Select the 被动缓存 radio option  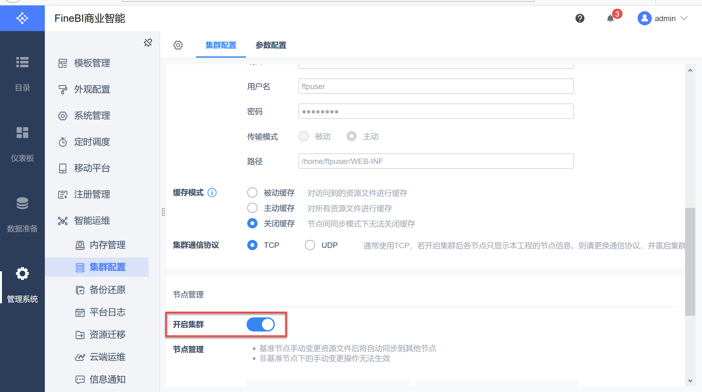tap(252, 192)
